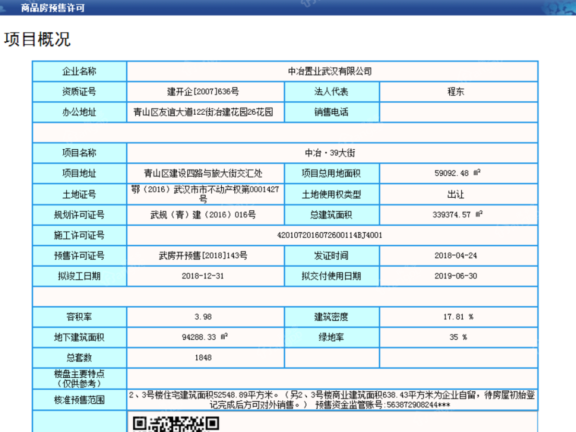
Task: Select issue date 2018-04-24
Action: [x=456, y=256]
